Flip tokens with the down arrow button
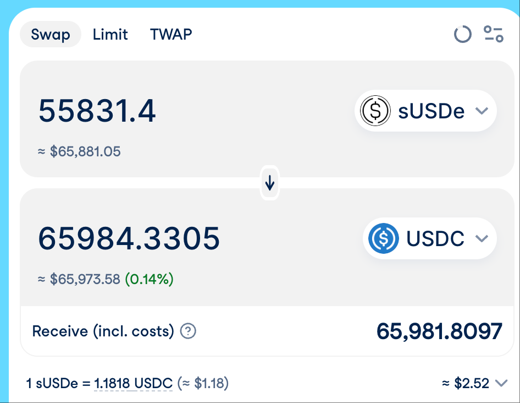Screen dimensions: 520x403 269,183
